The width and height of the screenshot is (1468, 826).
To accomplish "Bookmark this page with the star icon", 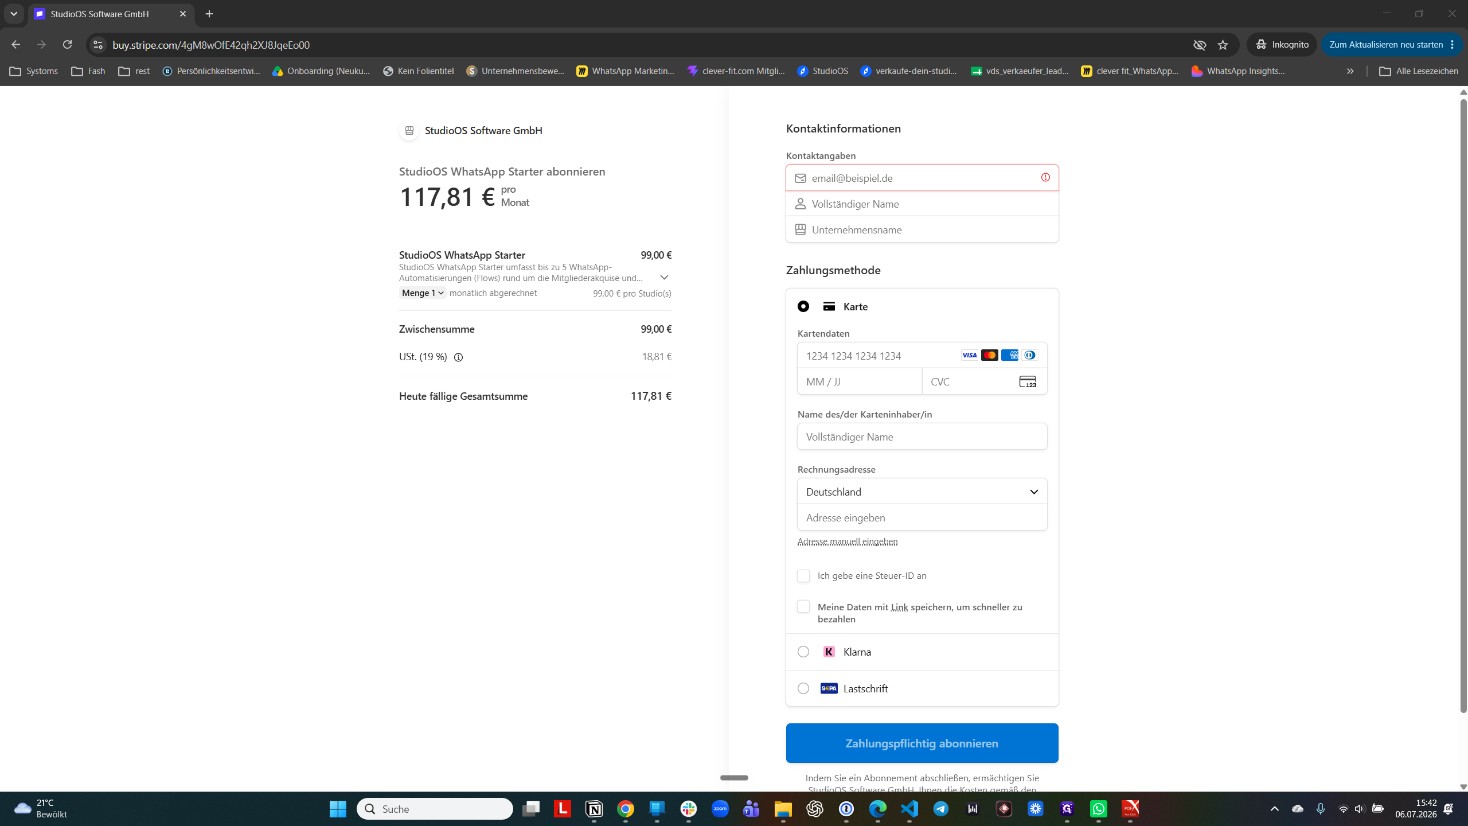I will tap(1223, 45).
